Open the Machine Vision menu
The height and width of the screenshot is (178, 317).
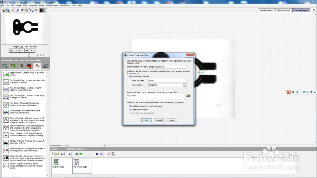pos(52,5)
